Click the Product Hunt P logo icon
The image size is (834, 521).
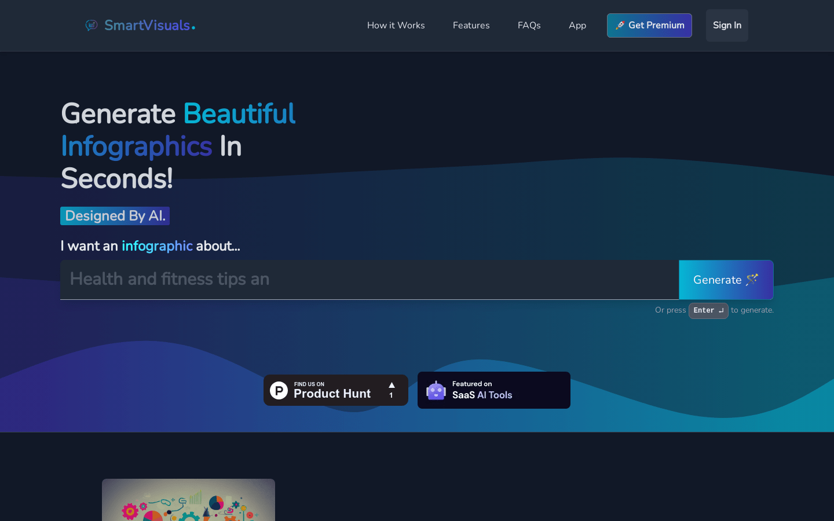pyautogui.click(x=279, y=390)
